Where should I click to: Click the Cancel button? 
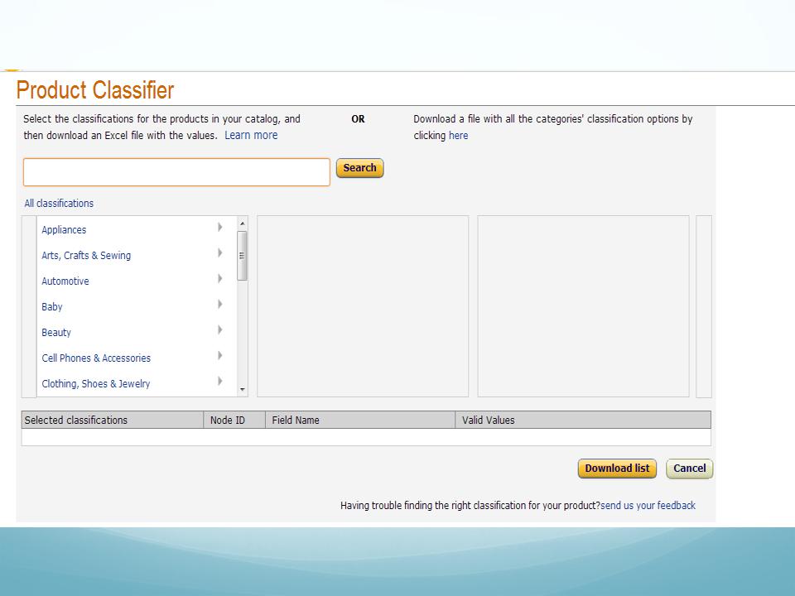[x=690, y=469]
